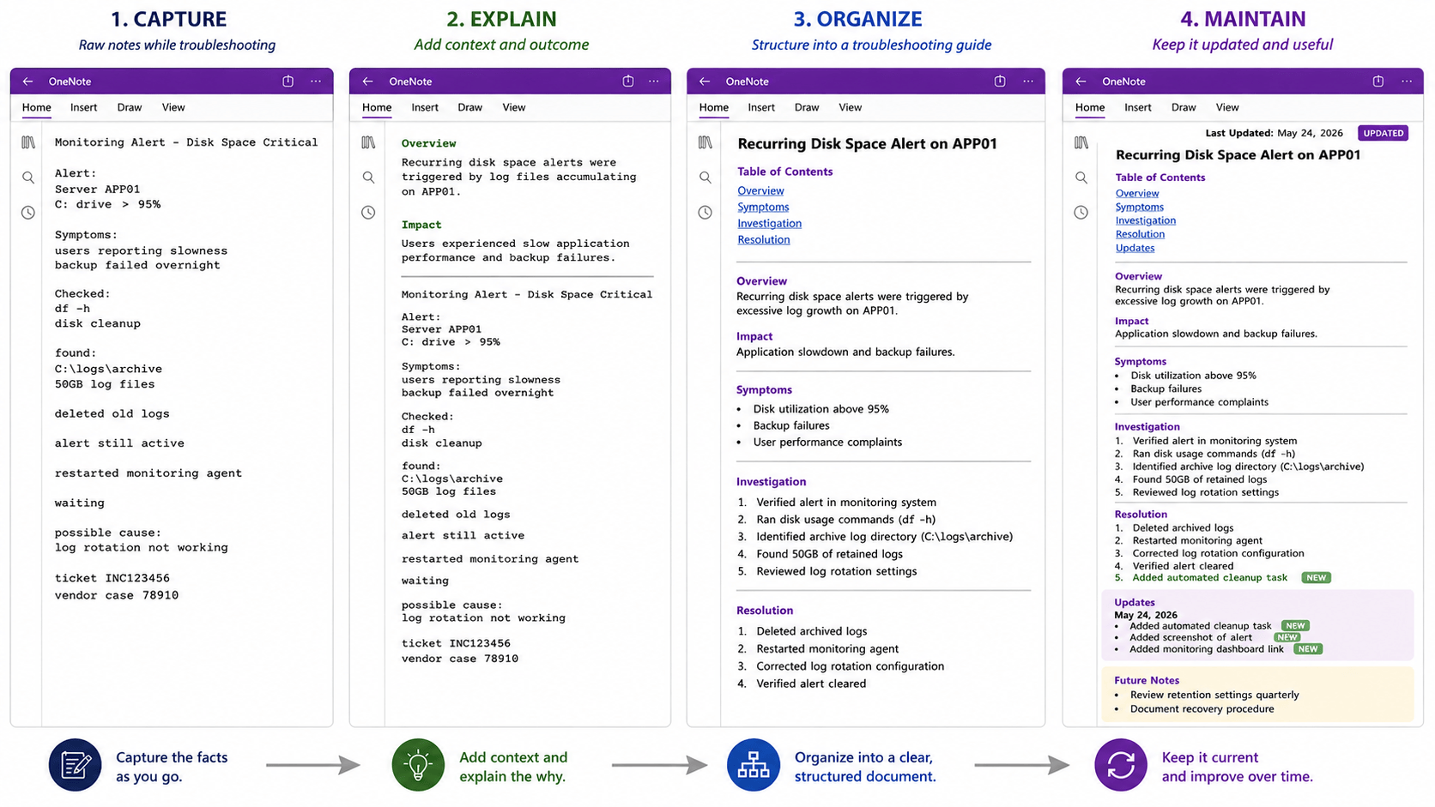Image resolution: width=1435 pixels, height=807 pixels.
Task: Click NEW badge beside 'Added monitoring dashboard link'
Action: [1308, 649]
